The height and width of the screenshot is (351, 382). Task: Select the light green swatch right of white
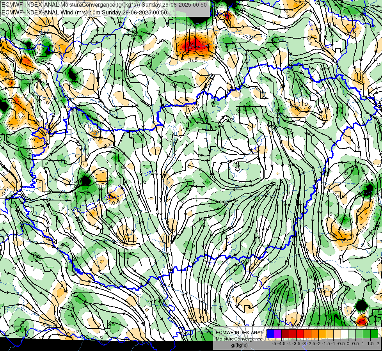[x=352, y=333]
